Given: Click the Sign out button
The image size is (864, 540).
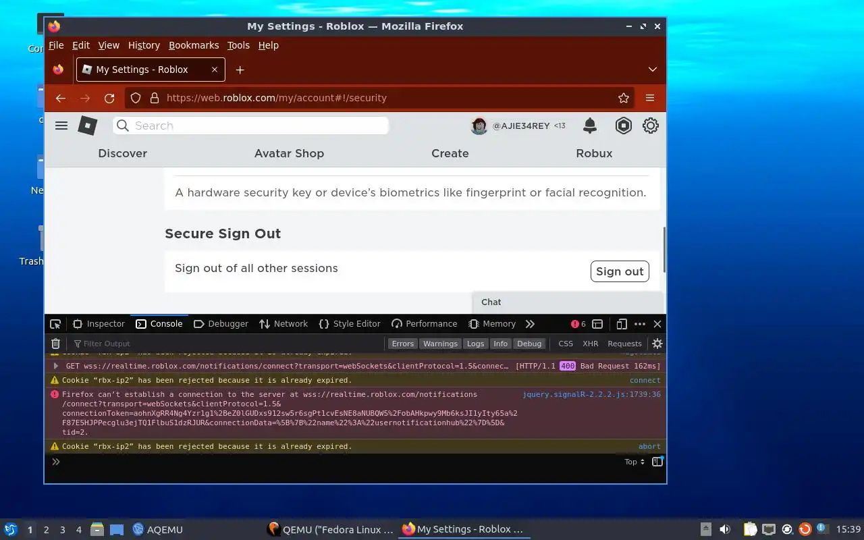Looking at the screenshot, I should [620, 271].
